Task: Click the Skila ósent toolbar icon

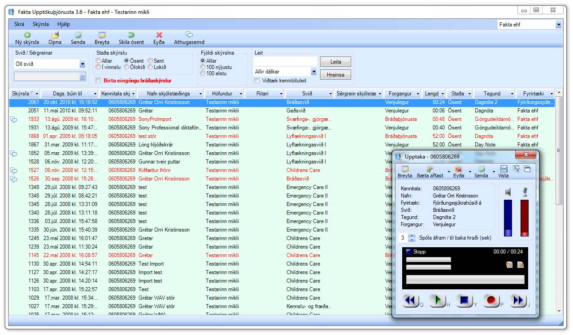Action: [x=131, y=35]
